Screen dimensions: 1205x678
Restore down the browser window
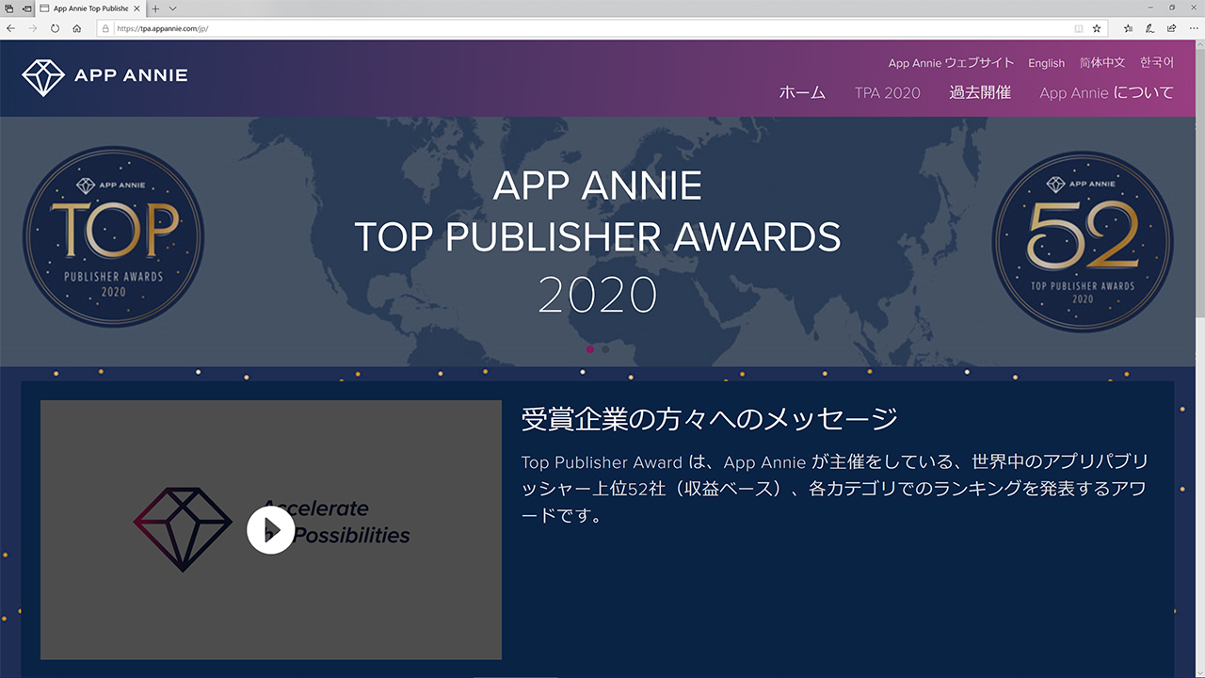(x=1172, y=8)
